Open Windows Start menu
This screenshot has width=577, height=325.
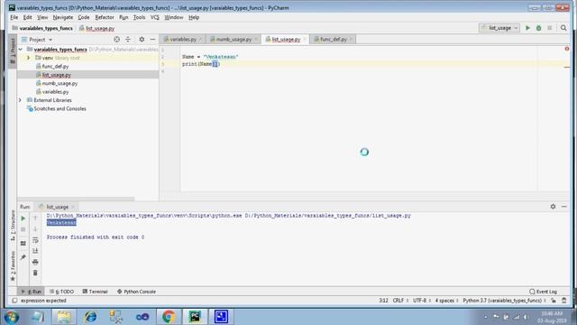pos(12,317)
